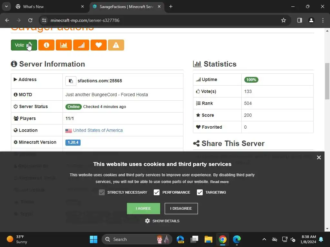Image resolution: width=330 pixels, height=247 pixels.
Task: Open the tab search dropdown arrow
Action: 6,6
